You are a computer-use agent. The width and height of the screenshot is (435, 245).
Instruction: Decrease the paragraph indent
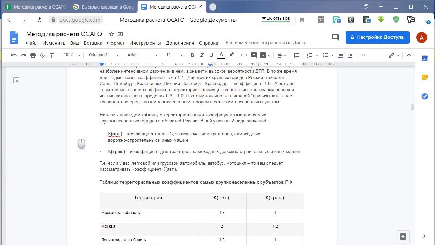pos(340,55)
